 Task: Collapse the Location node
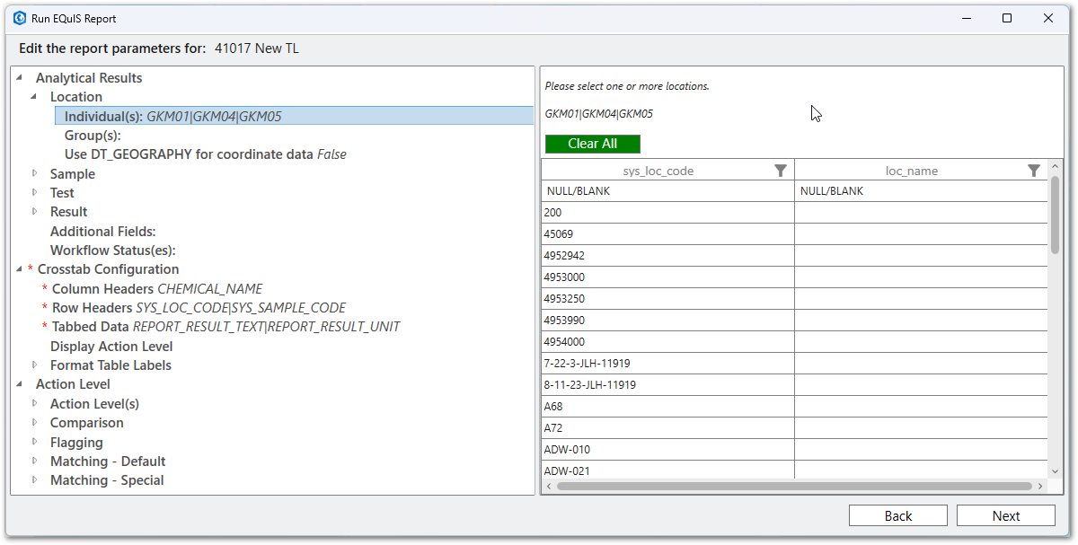click(34, 96)
